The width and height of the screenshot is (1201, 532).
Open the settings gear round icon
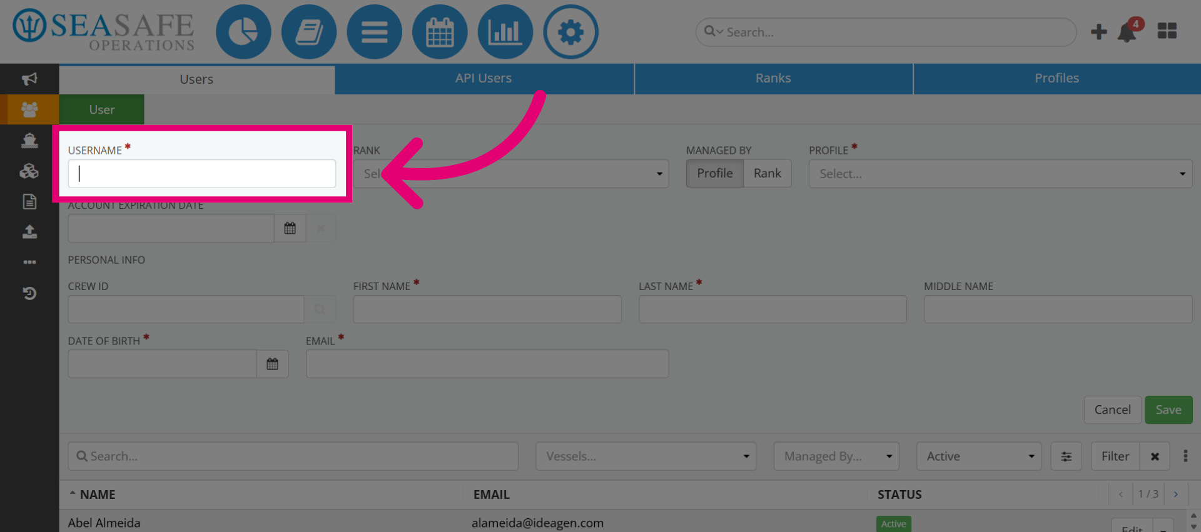570,32
